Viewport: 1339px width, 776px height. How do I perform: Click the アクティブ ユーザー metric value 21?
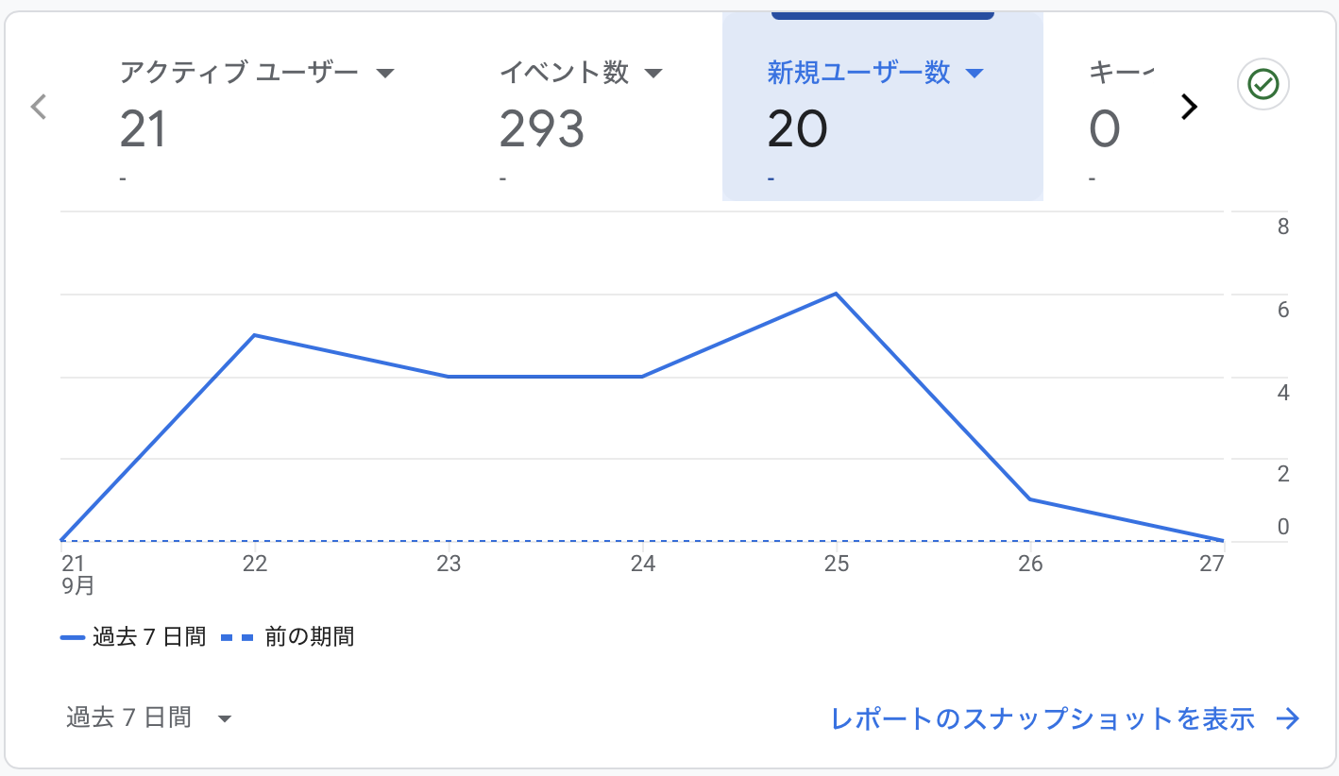click(142, 129)
